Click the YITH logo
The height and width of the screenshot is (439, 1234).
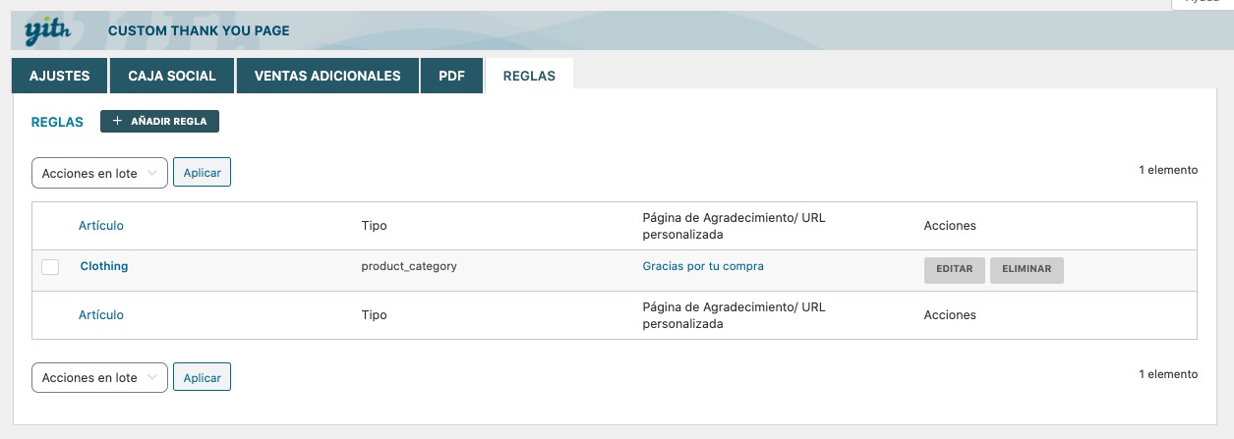click(x=45, y=31)
